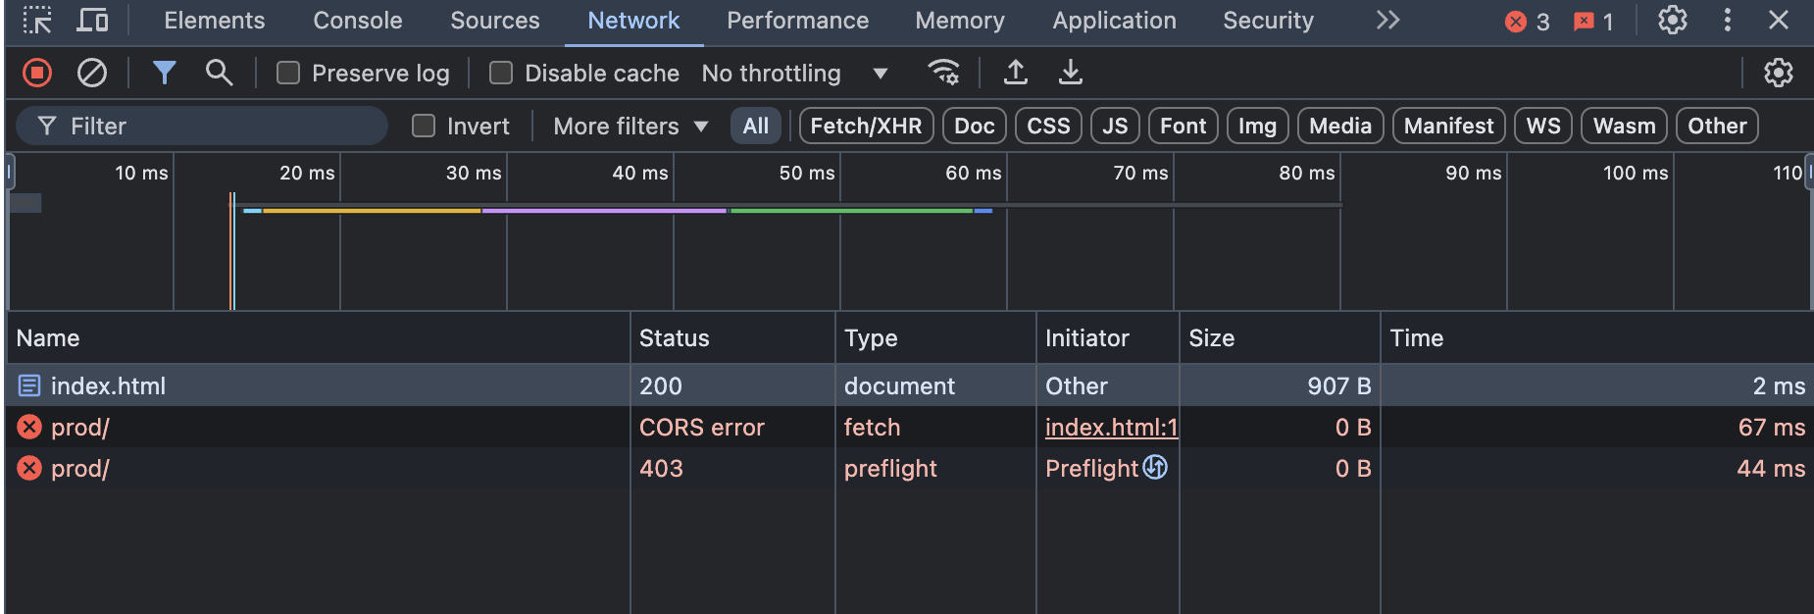The width and height of the screenshot is (1814, 614).
Task: Show more DevTools tabs chevron
Action: [x=1387, y=21]
